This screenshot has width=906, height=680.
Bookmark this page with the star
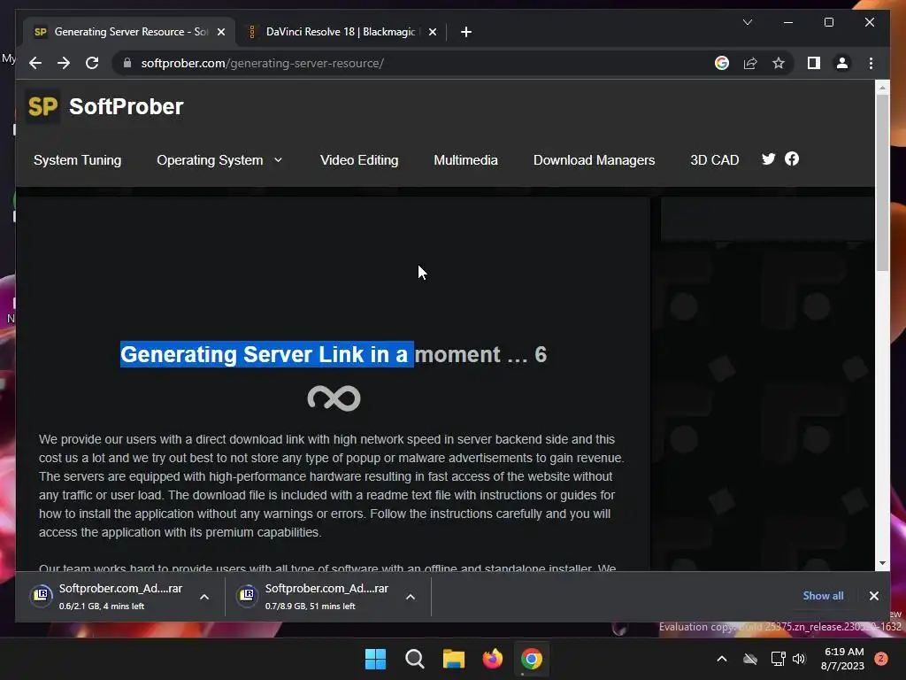coord(779,63)
